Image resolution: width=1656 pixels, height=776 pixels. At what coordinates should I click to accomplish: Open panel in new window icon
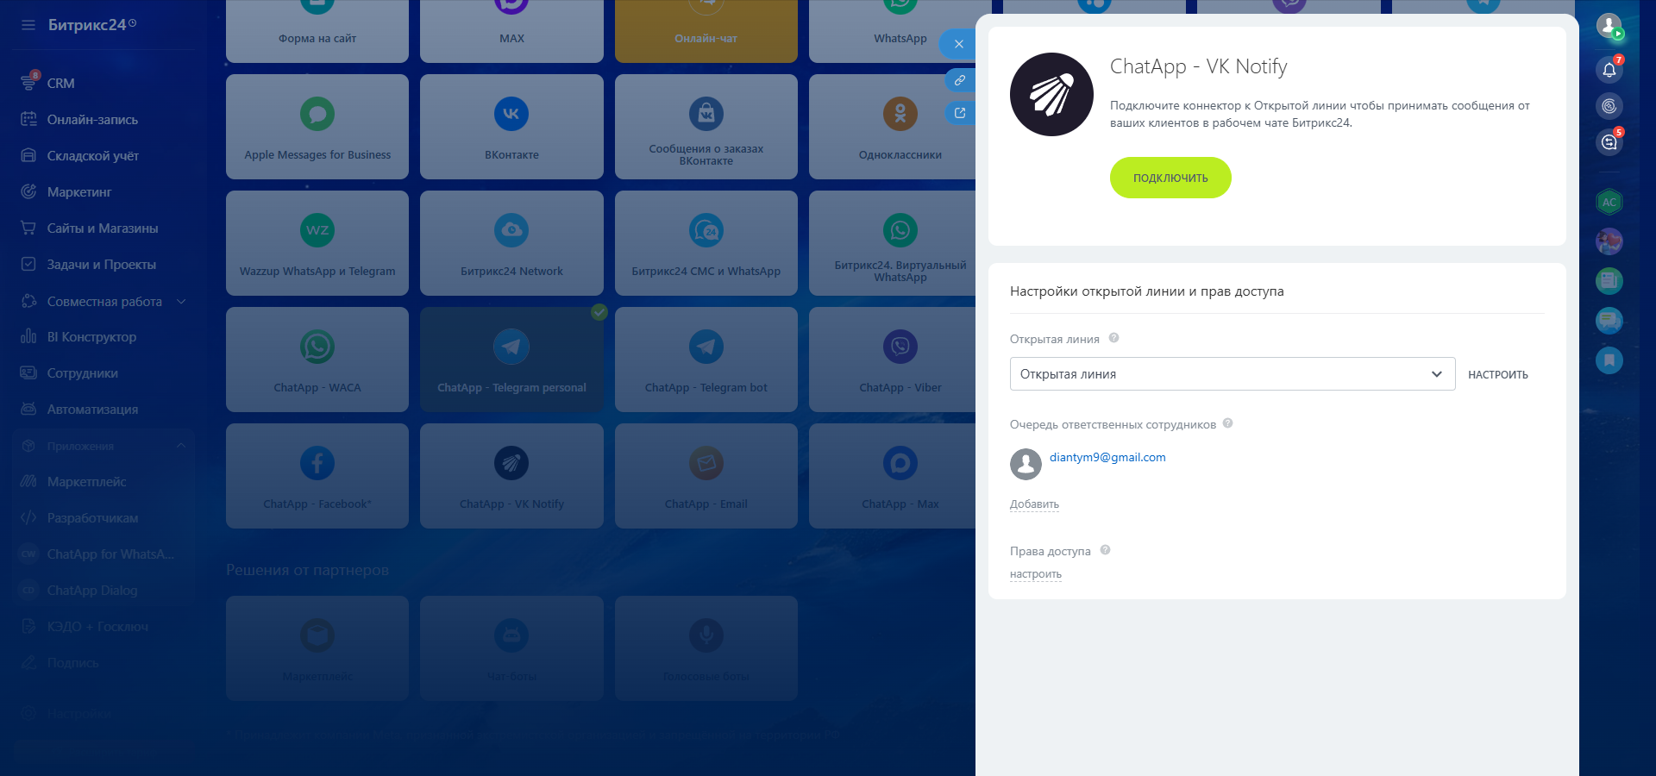[959, 113]
